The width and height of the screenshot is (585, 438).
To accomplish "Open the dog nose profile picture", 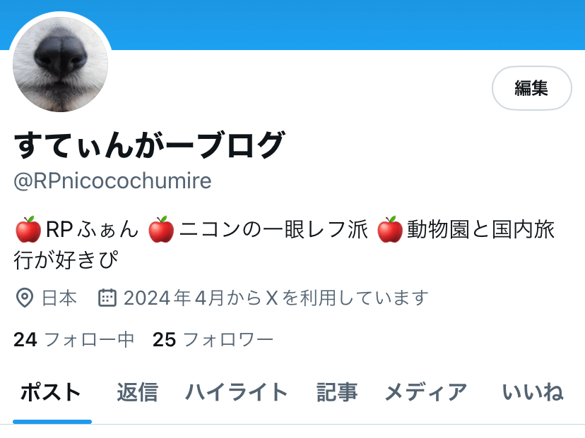I will click(60, 63).
